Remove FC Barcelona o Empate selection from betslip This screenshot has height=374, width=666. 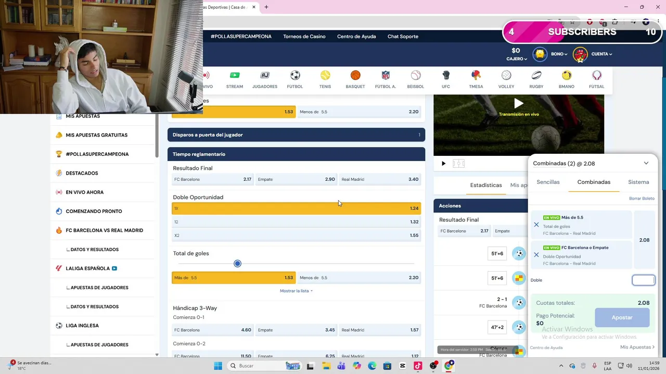536,255
